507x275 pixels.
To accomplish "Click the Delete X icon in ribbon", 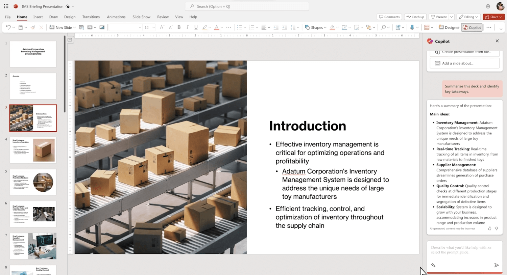I will point(41,27).
